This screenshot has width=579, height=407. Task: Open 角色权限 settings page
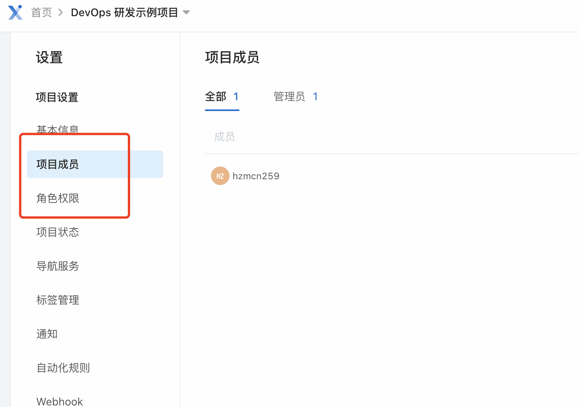click(58, 198)
